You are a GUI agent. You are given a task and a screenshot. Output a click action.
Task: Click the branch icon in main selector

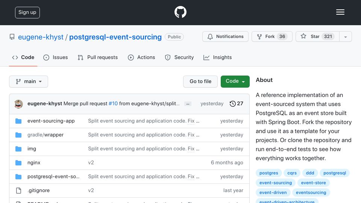pos(18,82)
